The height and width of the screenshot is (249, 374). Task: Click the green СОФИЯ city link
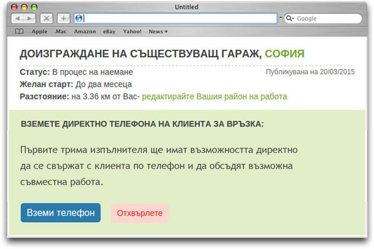[x=285, y=53]
